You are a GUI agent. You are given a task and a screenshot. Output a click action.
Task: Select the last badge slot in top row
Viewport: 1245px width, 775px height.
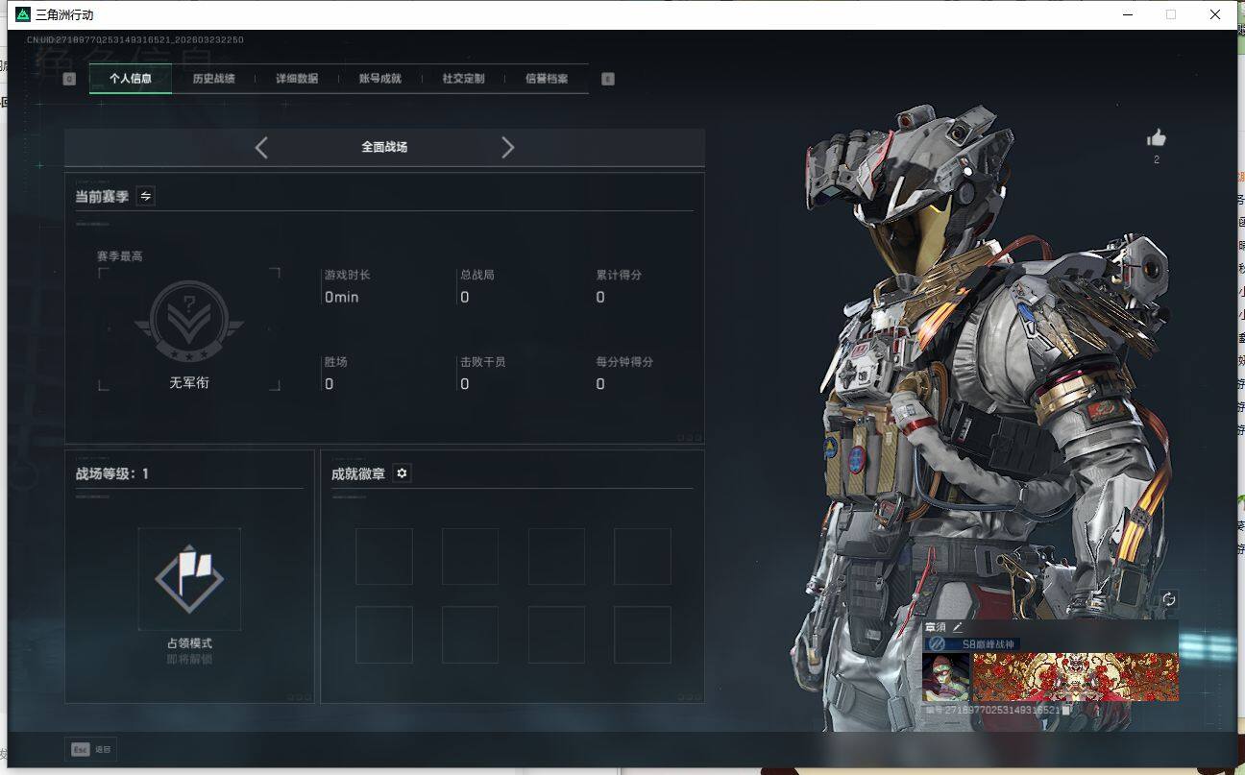[643, 556]
